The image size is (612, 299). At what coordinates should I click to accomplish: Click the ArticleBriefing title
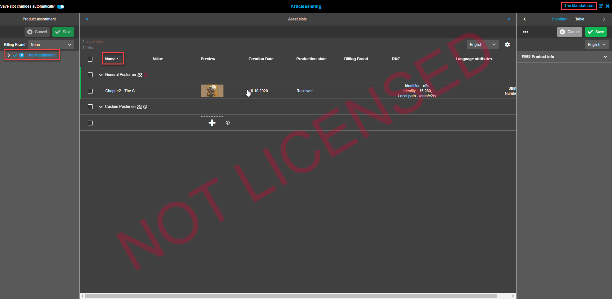(x=306, y=6)
